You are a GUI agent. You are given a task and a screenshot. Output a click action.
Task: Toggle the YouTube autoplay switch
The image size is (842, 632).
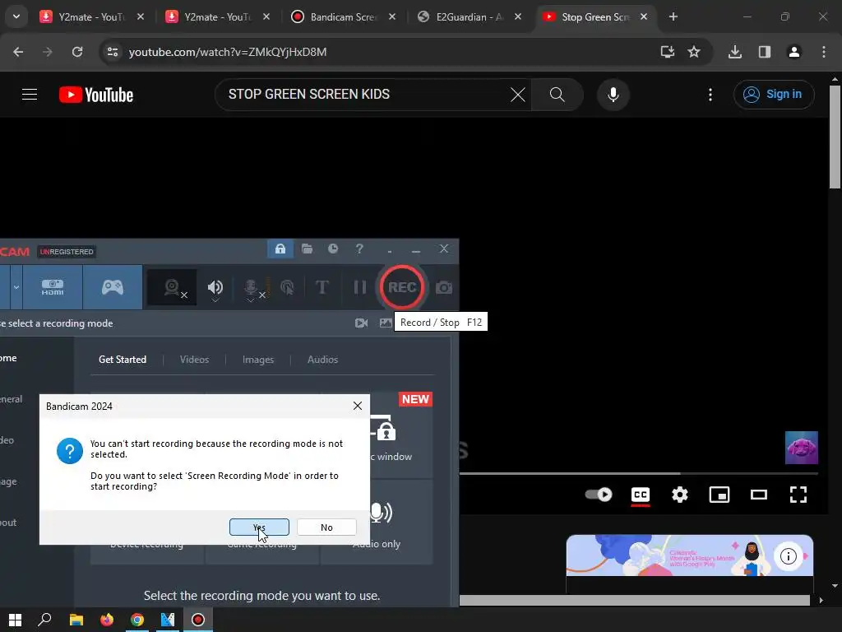599,495
